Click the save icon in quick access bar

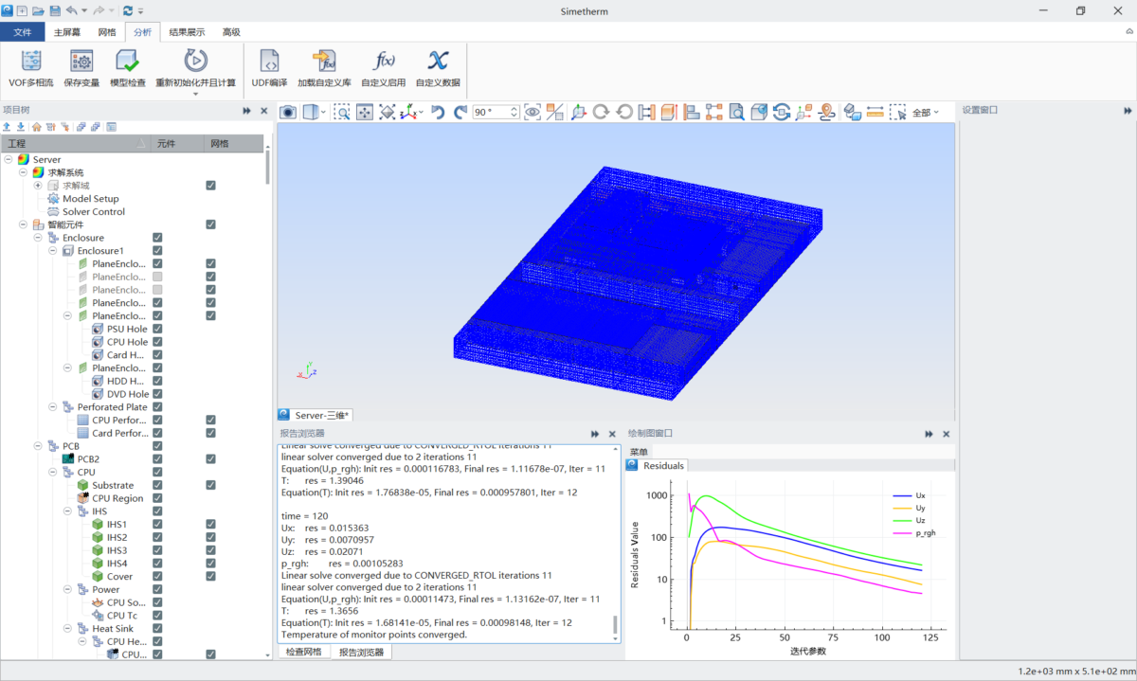(55, 10)
